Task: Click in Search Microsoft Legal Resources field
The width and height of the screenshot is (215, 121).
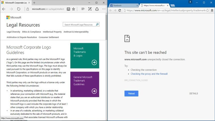Action: pos(79,25)
